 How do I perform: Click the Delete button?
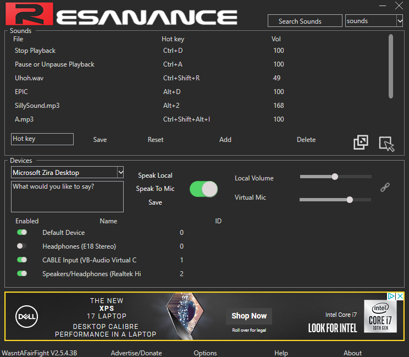[306, 140]
